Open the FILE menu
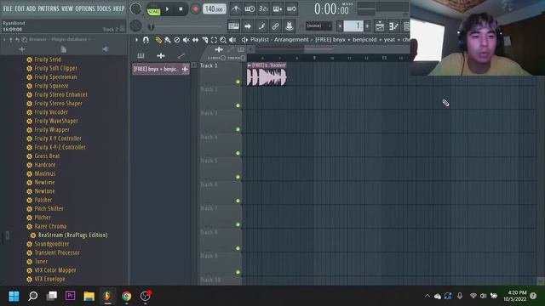545x306 pixels. [8, 8]
